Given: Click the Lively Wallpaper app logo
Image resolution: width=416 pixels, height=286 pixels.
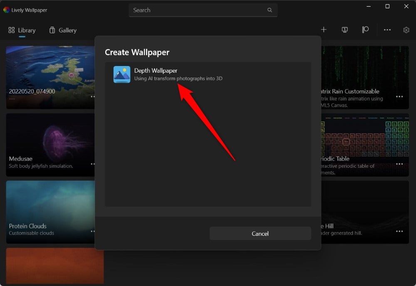Looking at the screenshot, I should 6,10.
